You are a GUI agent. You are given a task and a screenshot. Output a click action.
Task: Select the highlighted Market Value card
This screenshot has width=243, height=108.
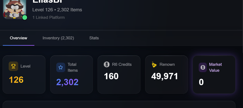point(214,75)
